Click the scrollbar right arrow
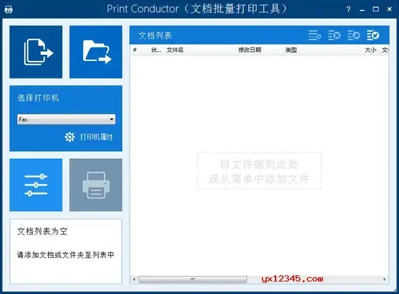The height and width of the screenshot is (294, 399). click(x=384, y=280)
